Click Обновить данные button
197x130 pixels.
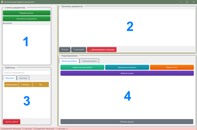point(127,122)
